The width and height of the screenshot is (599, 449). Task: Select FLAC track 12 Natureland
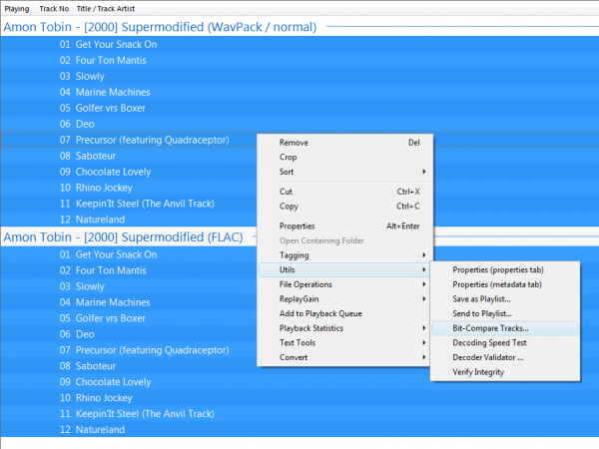pos(100,430)
